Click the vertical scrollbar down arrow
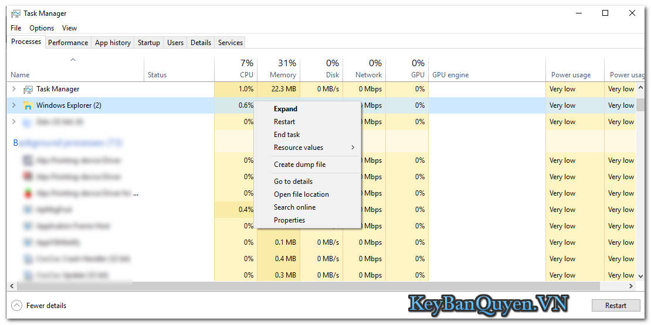651x325 pixels. (640, 276)
